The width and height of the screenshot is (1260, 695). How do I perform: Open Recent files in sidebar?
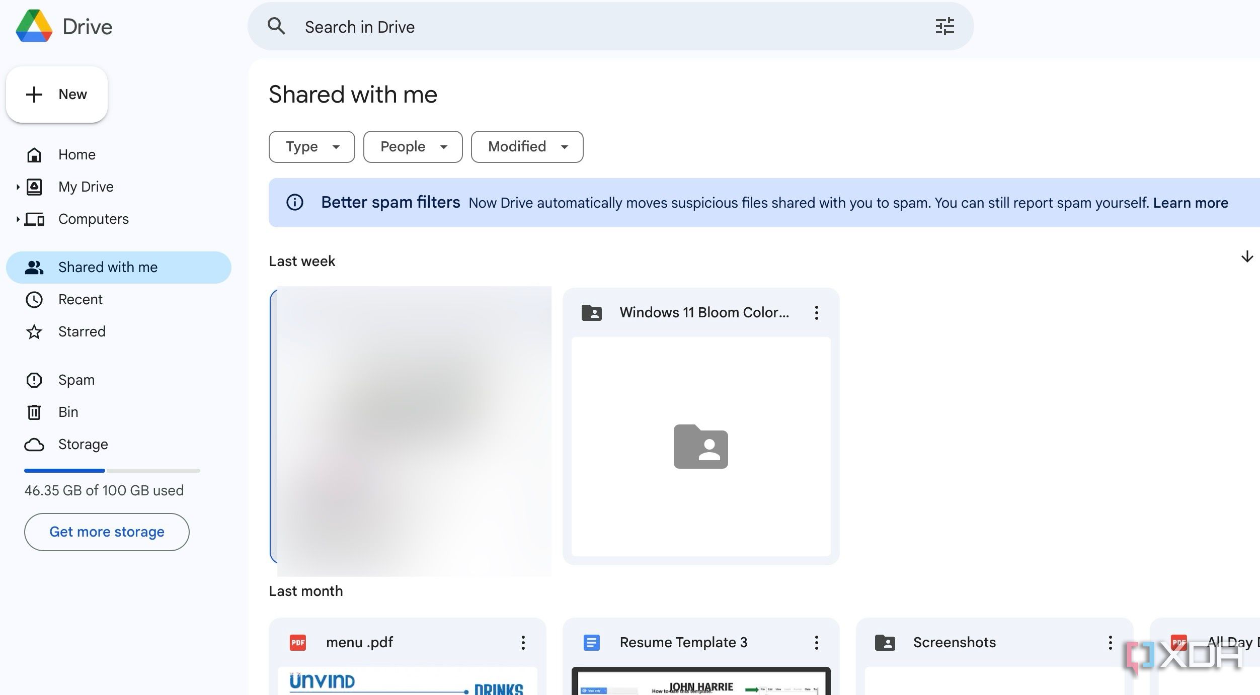click(119, 300)
